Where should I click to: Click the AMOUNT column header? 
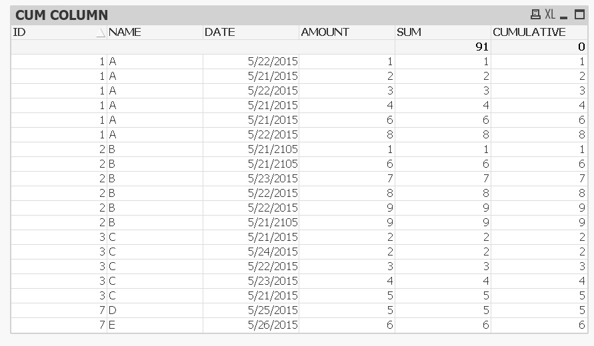pos(325,32)
